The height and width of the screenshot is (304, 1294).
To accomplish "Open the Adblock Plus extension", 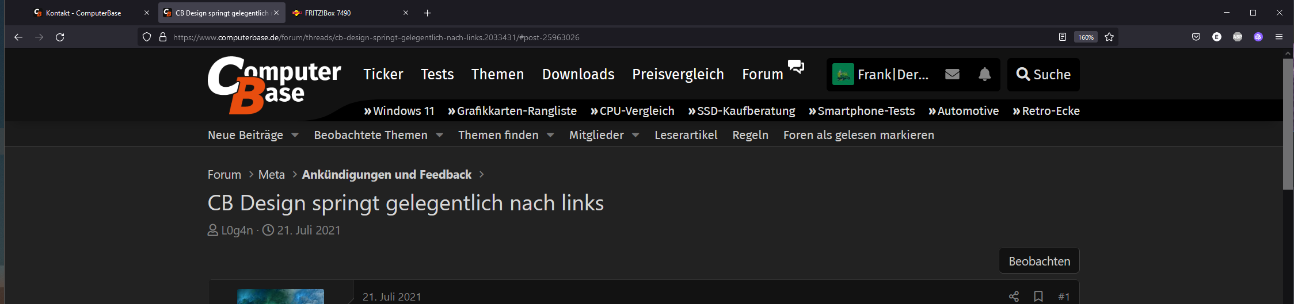I will 1238,37.
